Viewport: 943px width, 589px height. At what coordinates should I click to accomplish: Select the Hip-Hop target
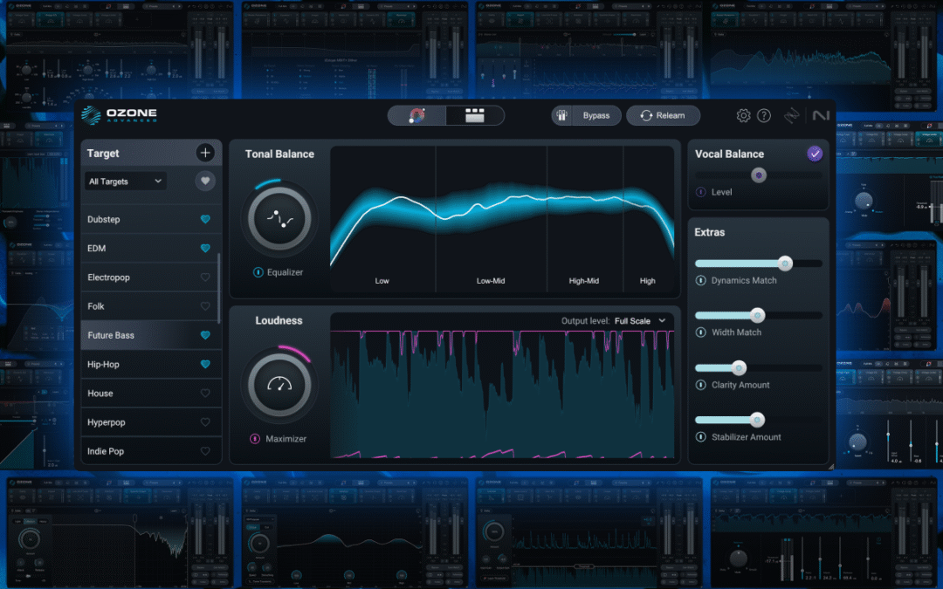(151, 364)
